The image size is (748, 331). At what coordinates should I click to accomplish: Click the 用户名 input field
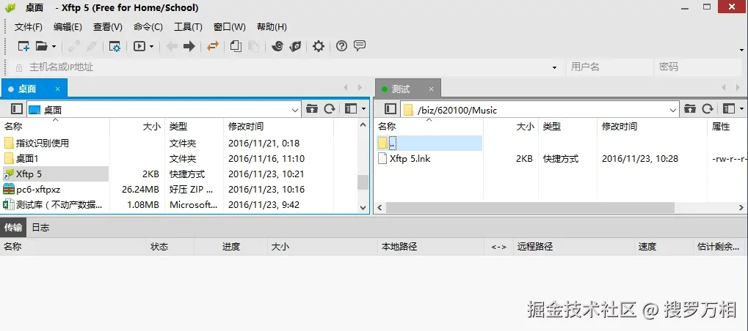click(x=609, y=67)
